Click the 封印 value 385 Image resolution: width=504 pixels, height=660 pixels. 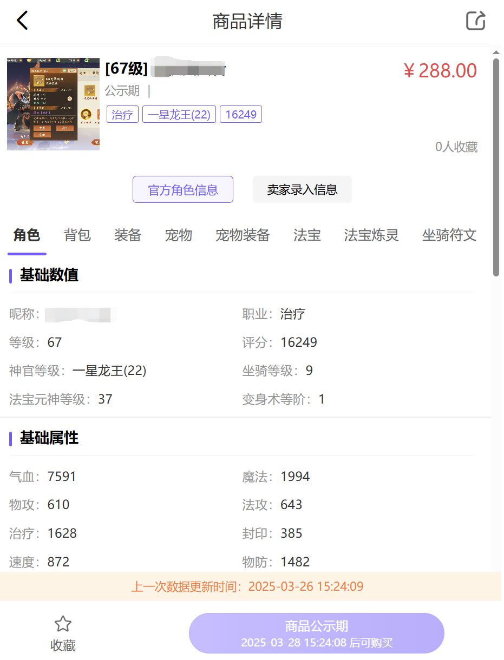pos(291,533)
